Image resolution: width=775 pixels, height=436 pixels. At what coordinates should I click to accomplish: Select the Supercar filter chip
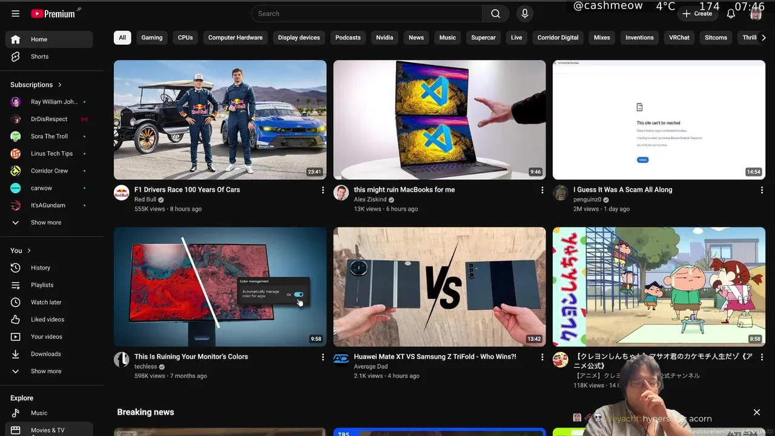[483, 38]
